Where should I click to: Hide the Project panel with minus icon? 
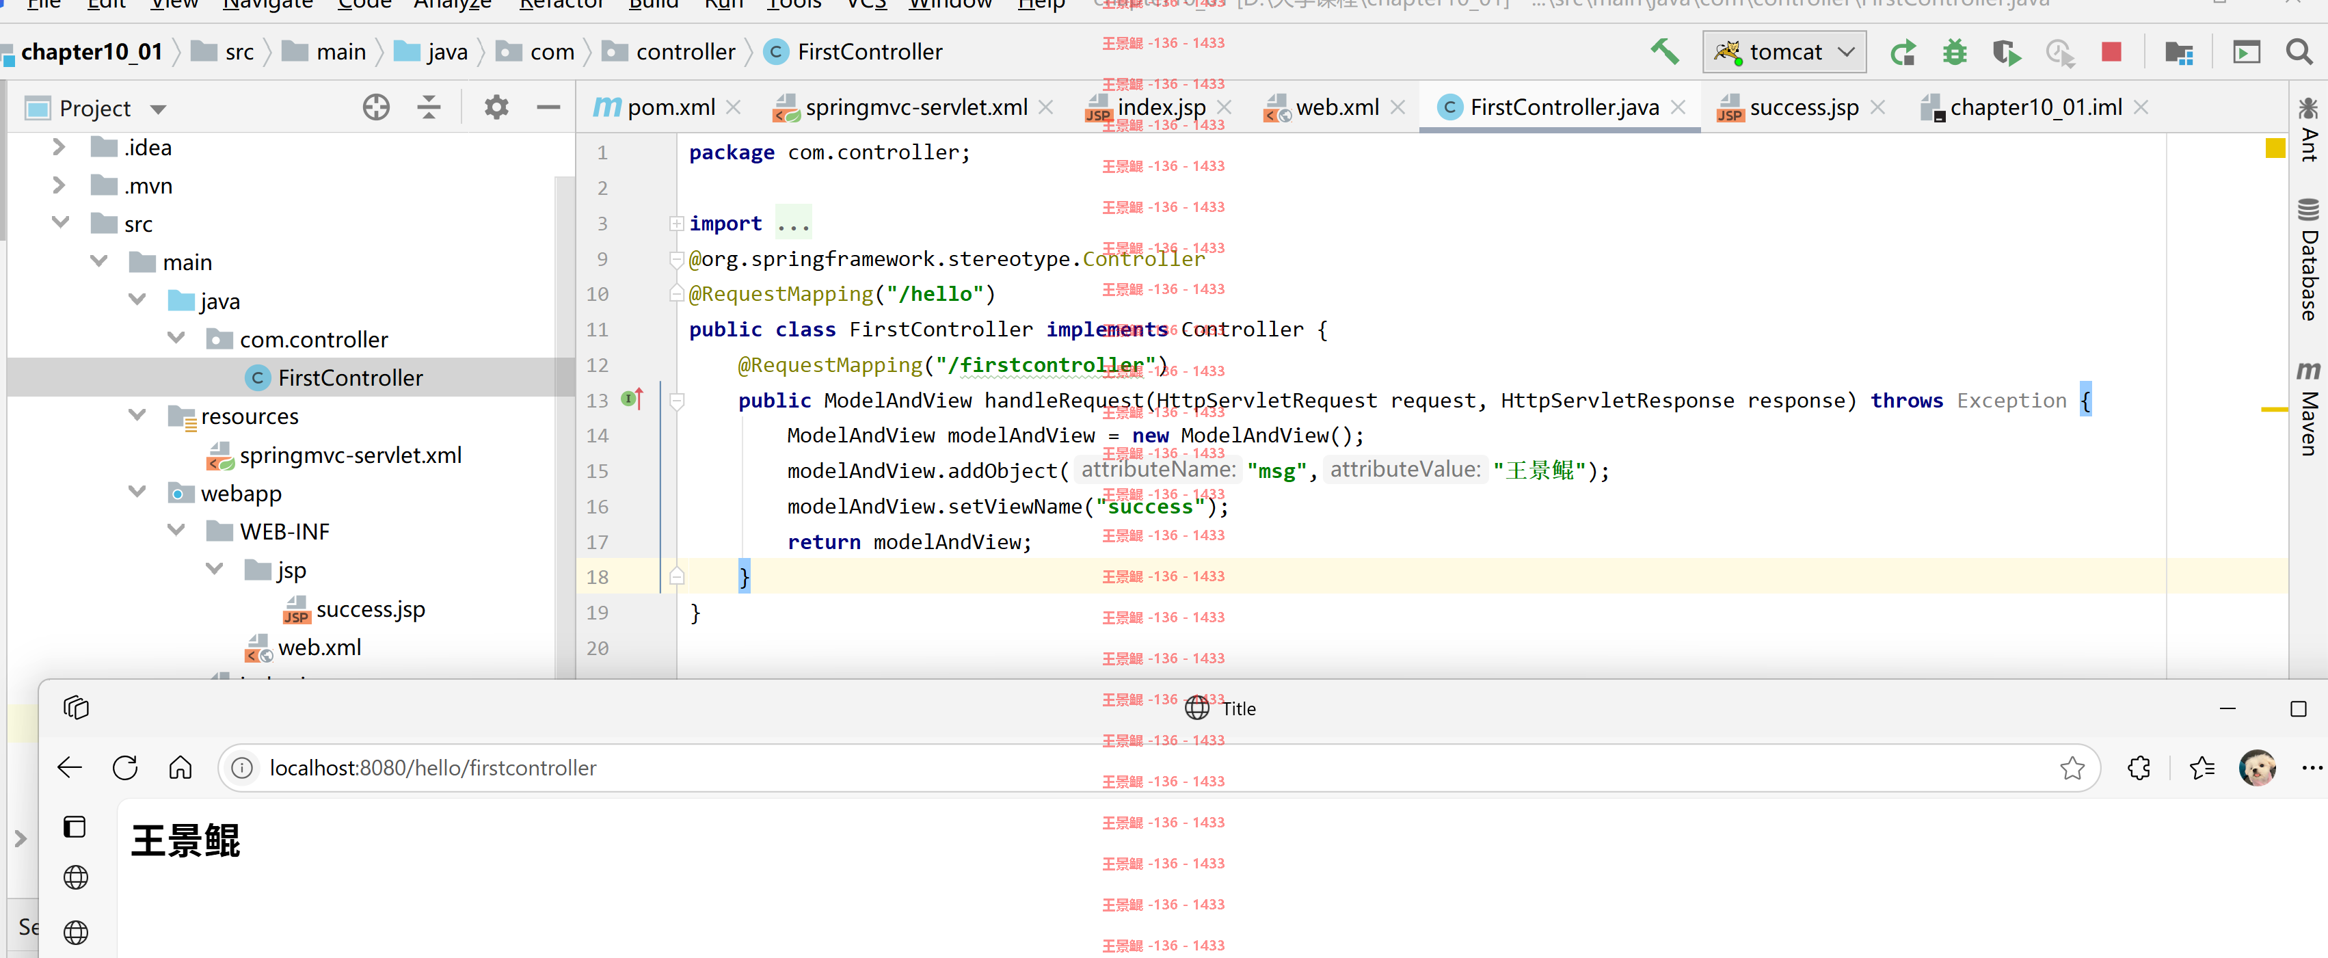(x=548, y=107)
